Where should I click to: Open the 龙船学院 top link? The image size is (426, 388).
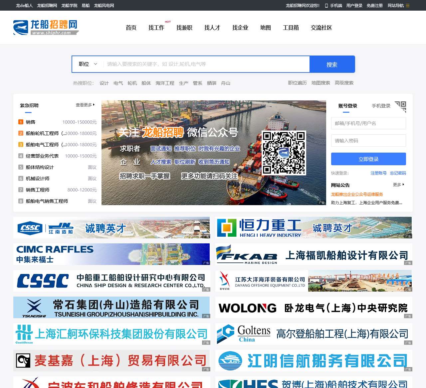click(69, 6)
